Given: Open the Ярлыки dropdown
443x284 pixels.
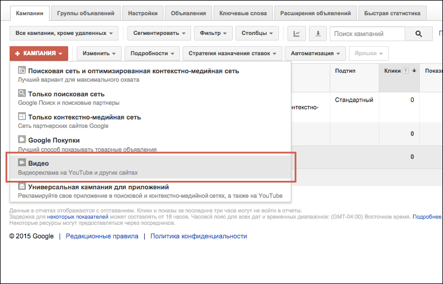Looking at the screenshot, I should tap(369, 54).
